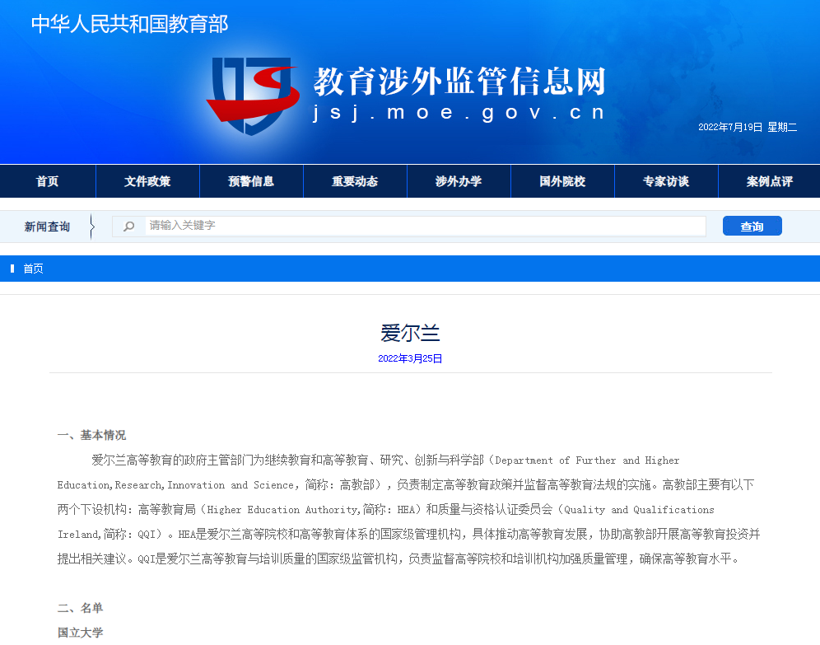Image resolution: width=820 pixels, height=645 pixels.
Task: Click the magnifier icon in search box
Action: coord(128,226)
